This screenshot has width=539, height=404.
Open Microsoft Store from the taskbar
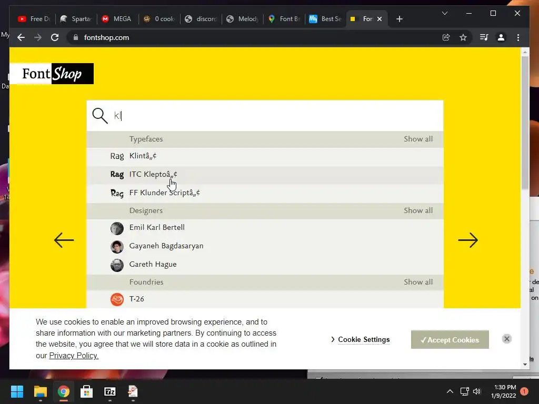(87, 391)
